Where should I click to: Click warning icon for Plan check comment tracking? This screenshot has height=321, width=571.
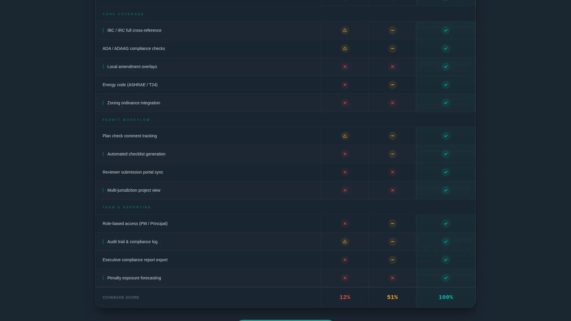coord(345,136)
